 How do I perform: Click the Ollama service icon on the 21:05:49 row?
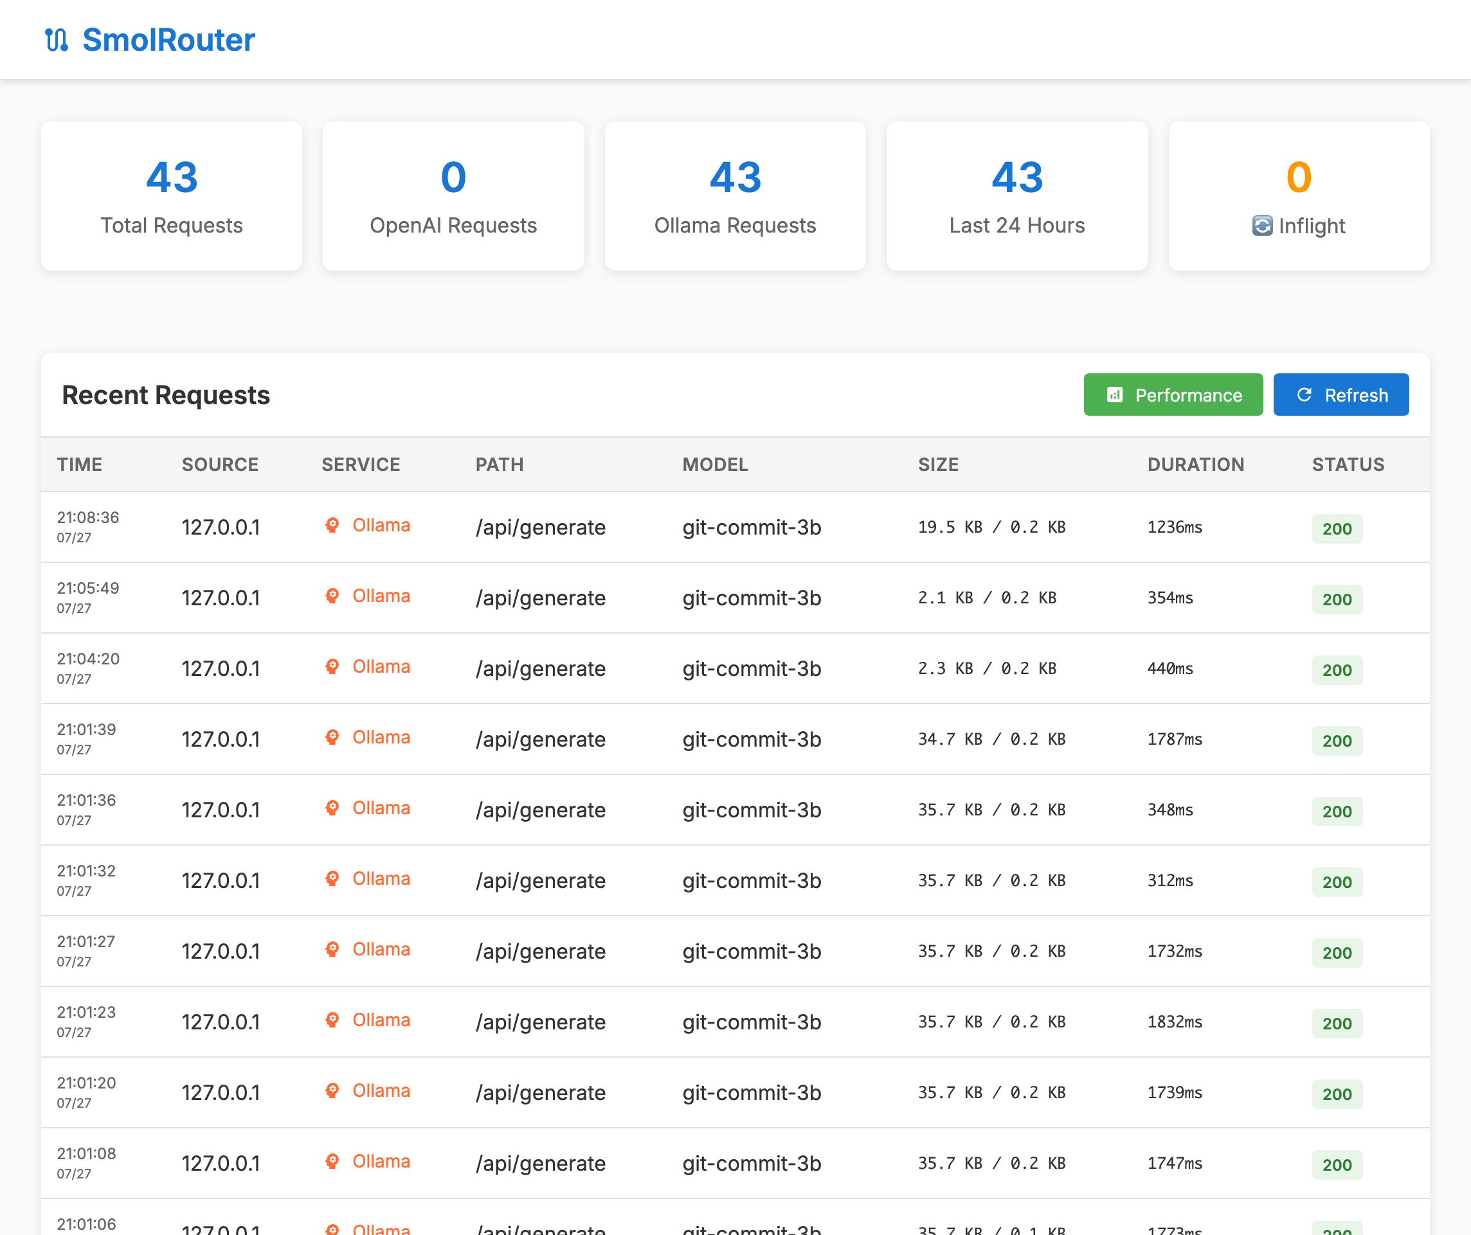332,596
